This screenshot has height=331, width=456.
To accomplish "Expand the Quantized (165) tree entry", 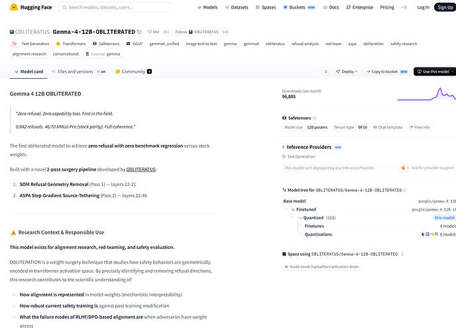I will tap(317, 218).
